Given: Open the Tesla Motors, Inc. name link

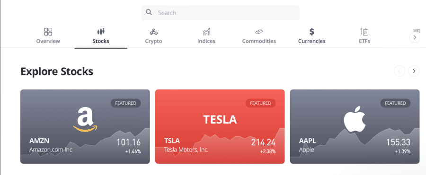Looking at the screenshot, I should click(x=186, y=150).
